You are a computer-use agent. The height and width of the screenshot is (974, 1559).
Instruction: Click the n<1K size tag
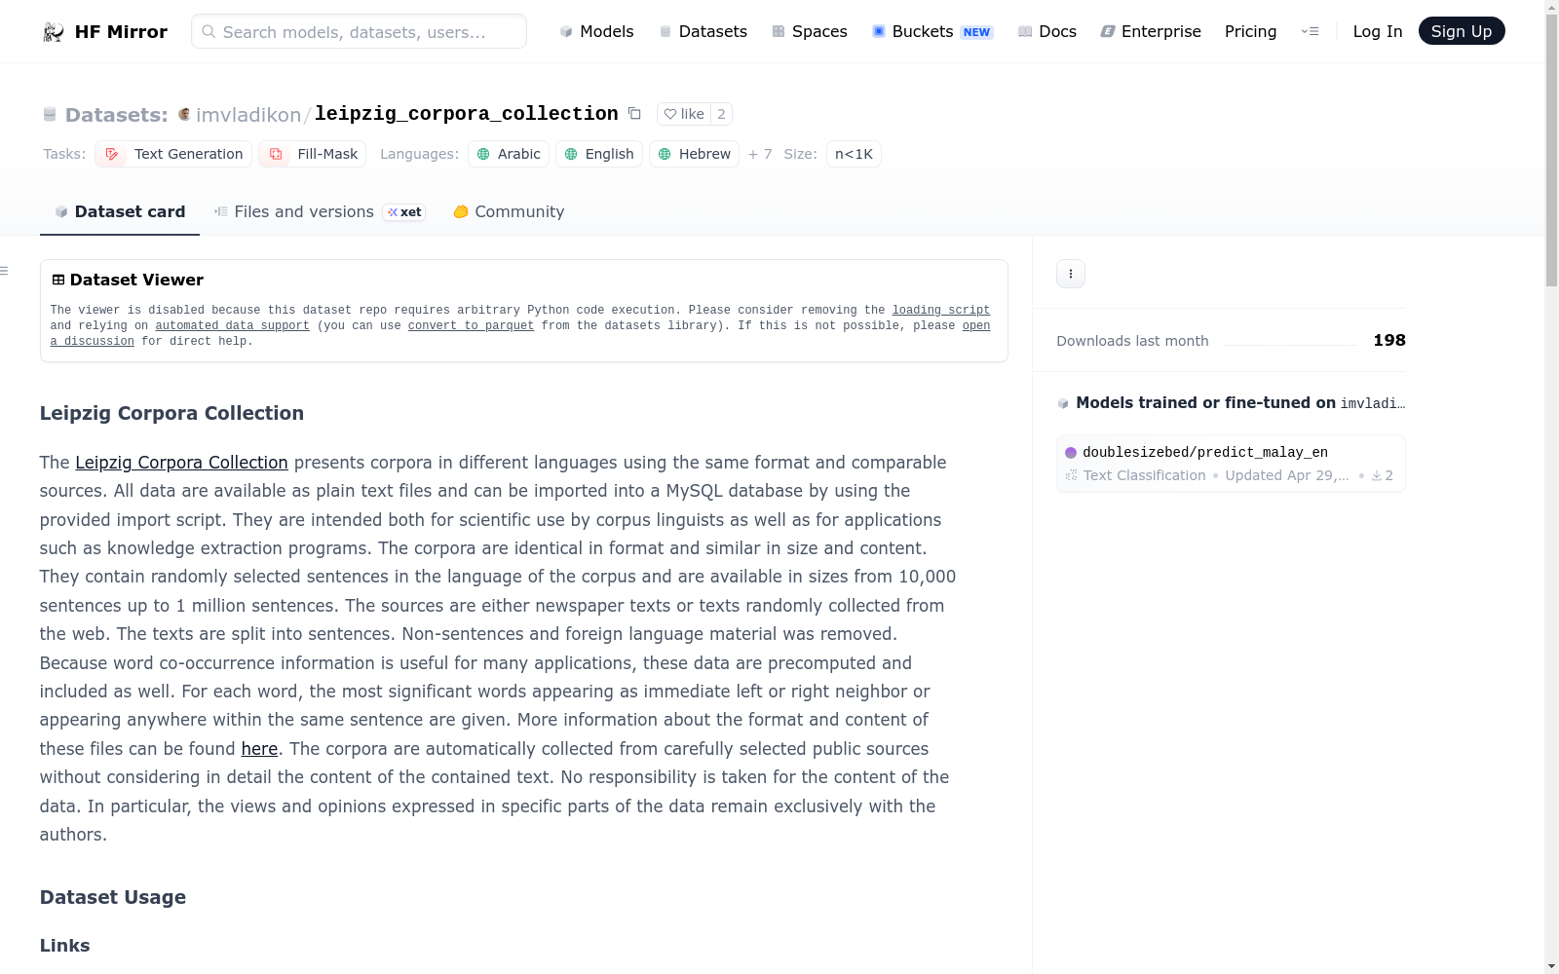854,154
